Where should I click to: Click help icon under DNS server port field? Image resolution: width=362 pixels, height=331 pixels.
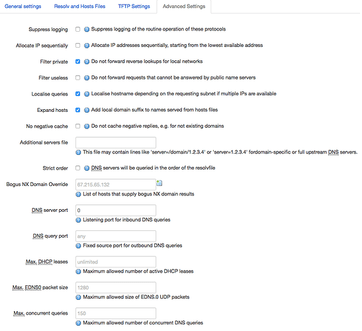(78, 220)
